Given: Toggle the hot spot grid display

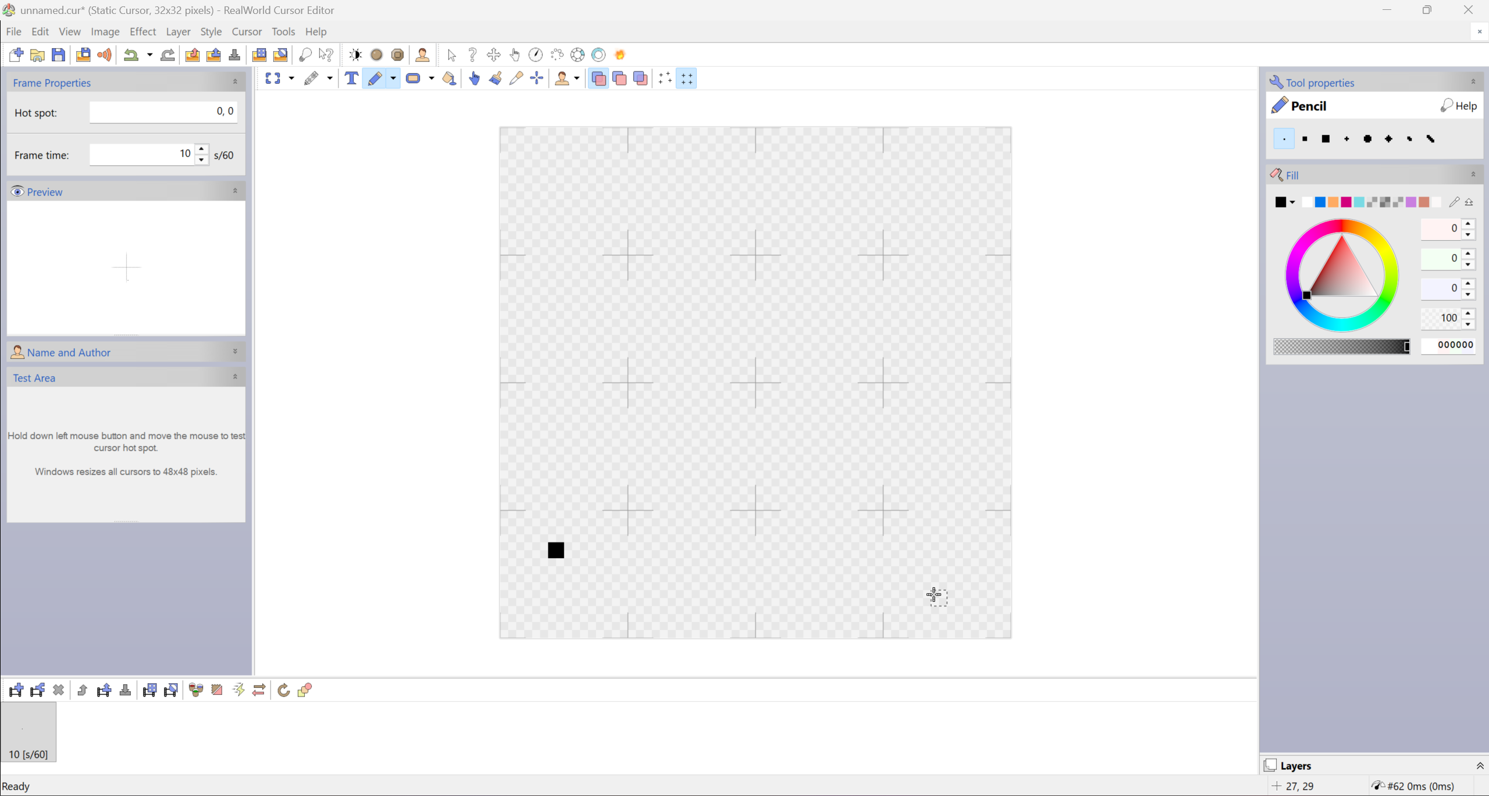Looking at the screenshot, I should pos(663,78).
